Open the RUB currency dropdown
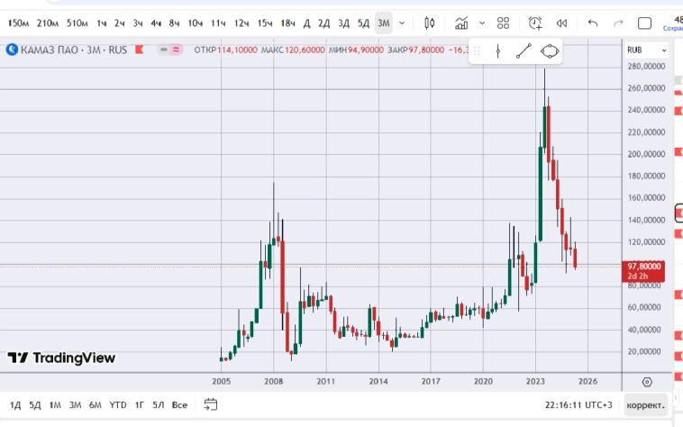Screen dimensions: 683x427 click(x=646, y=50)
